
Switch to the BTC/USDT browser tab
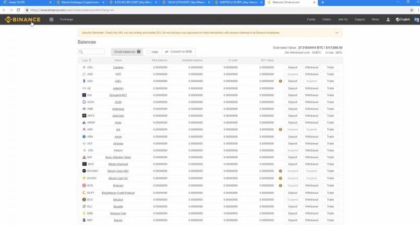[x=133, y=3]
